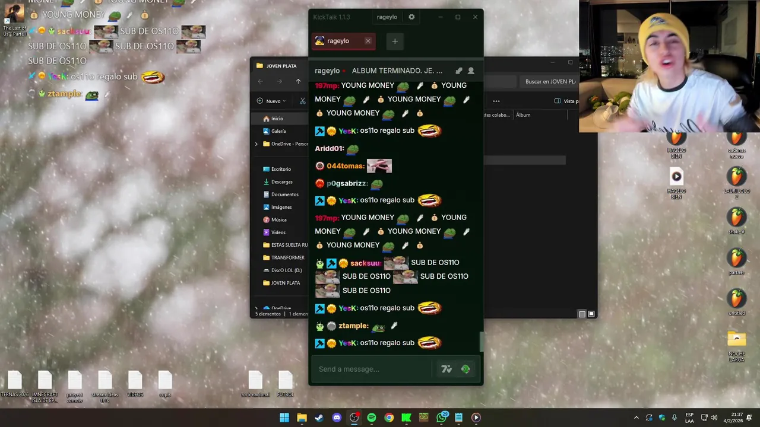This screenshot has width=760, height=427.
Task: Click the sacksuu username in chat
Action: 366,263
